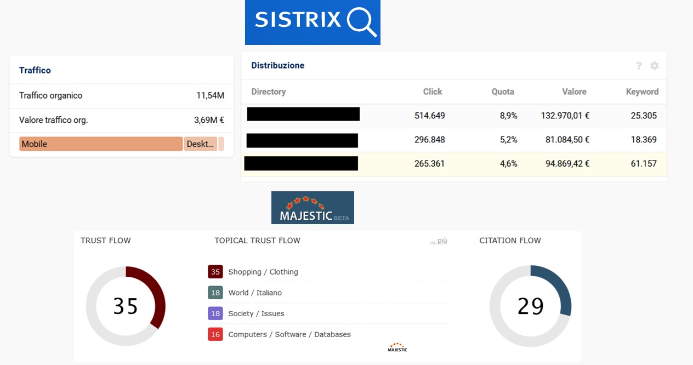Screen dimensions: 693x365
Task: Open the "... più" link
Action: (439, 241)
